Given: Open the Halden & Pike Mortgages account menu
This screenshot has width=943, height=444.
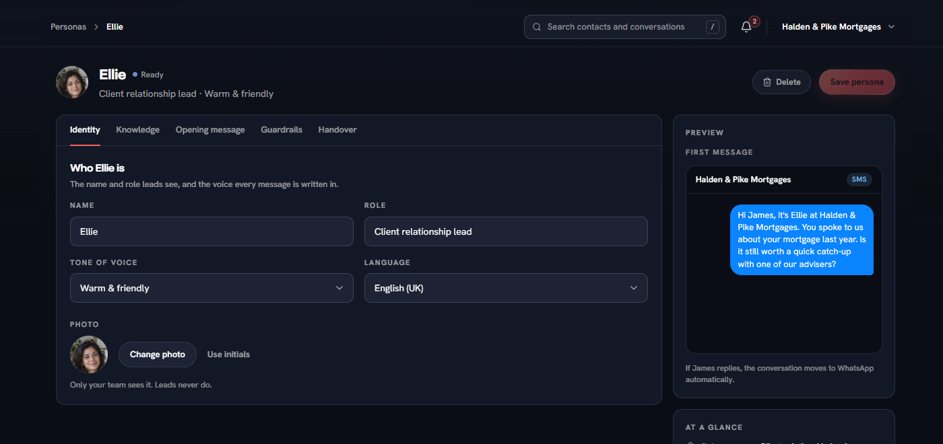Looking at the screenshot, I should coord(838,27).
